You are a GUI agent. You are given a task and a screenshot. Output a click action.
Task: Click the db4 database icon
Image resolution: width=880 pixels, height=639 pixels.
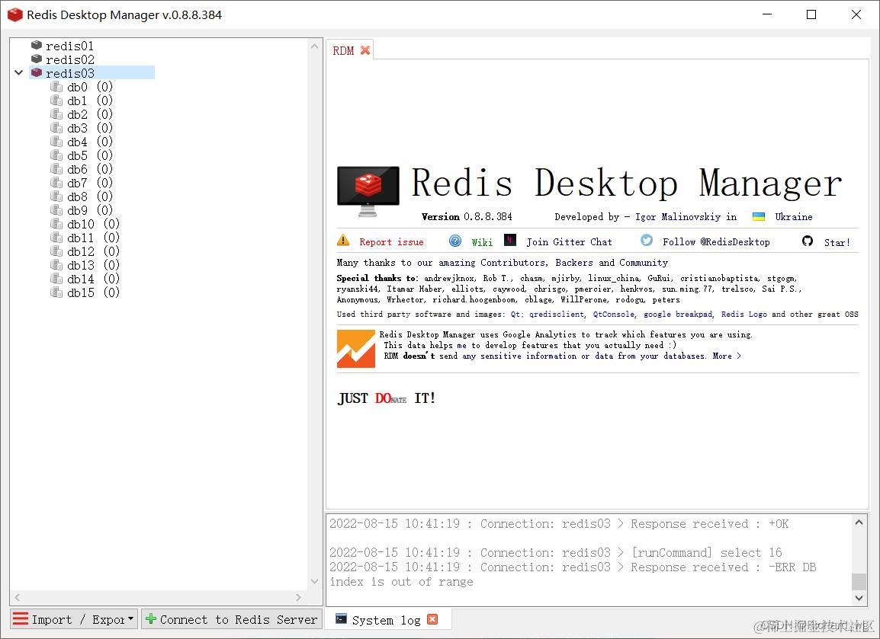point(56,141)
